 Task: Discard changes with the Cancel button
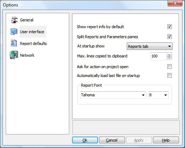[x=112, y=140]
